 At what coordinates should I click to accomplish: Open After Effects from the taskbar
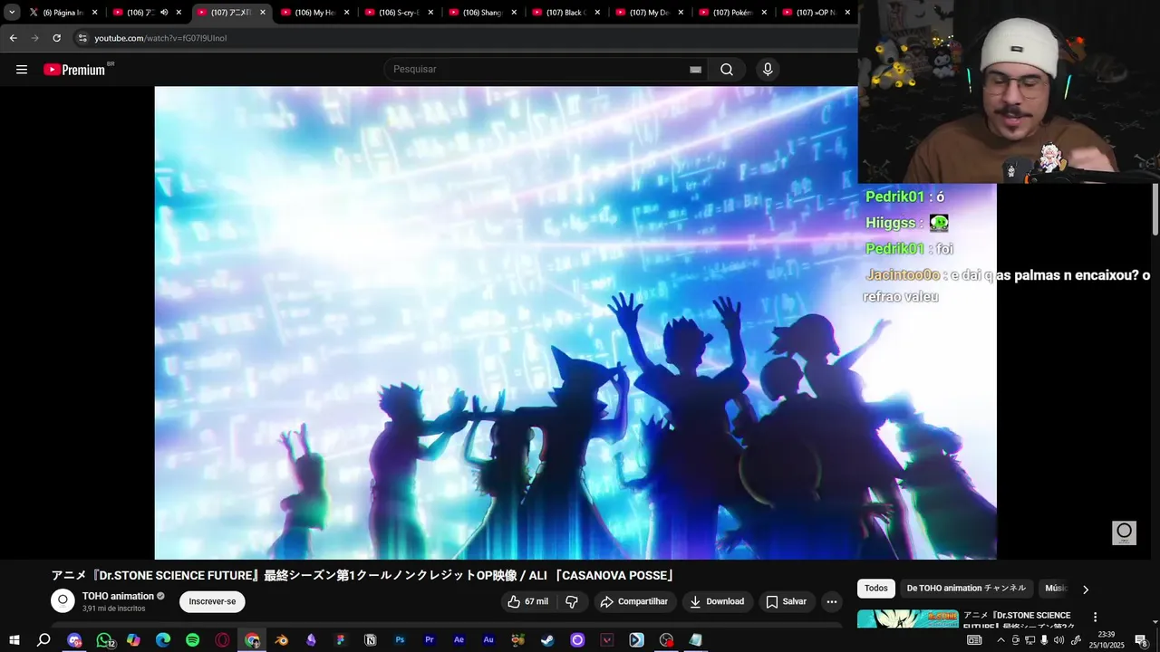pyautogui.click(x=459, y=640)
